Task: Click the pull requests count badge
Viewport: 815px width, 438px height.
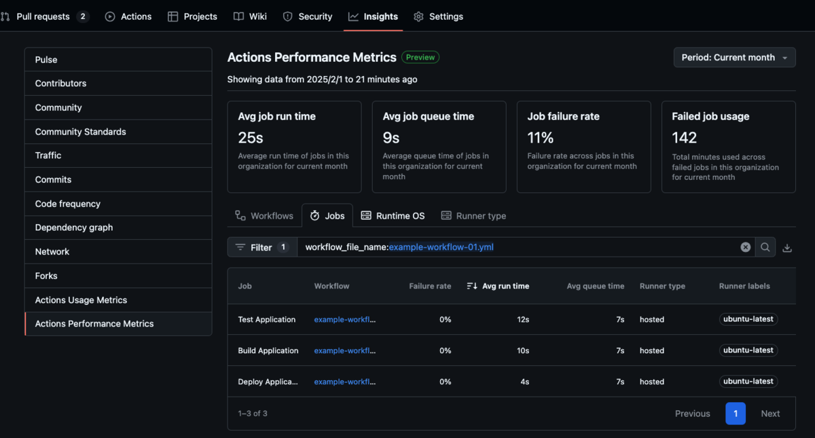Action: 83,16
